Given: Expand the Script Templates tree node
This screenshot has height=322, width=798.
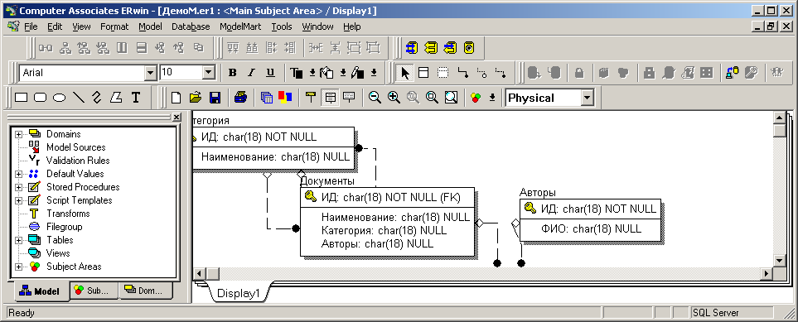Looking at the screenshot, I should coord(19,200).
